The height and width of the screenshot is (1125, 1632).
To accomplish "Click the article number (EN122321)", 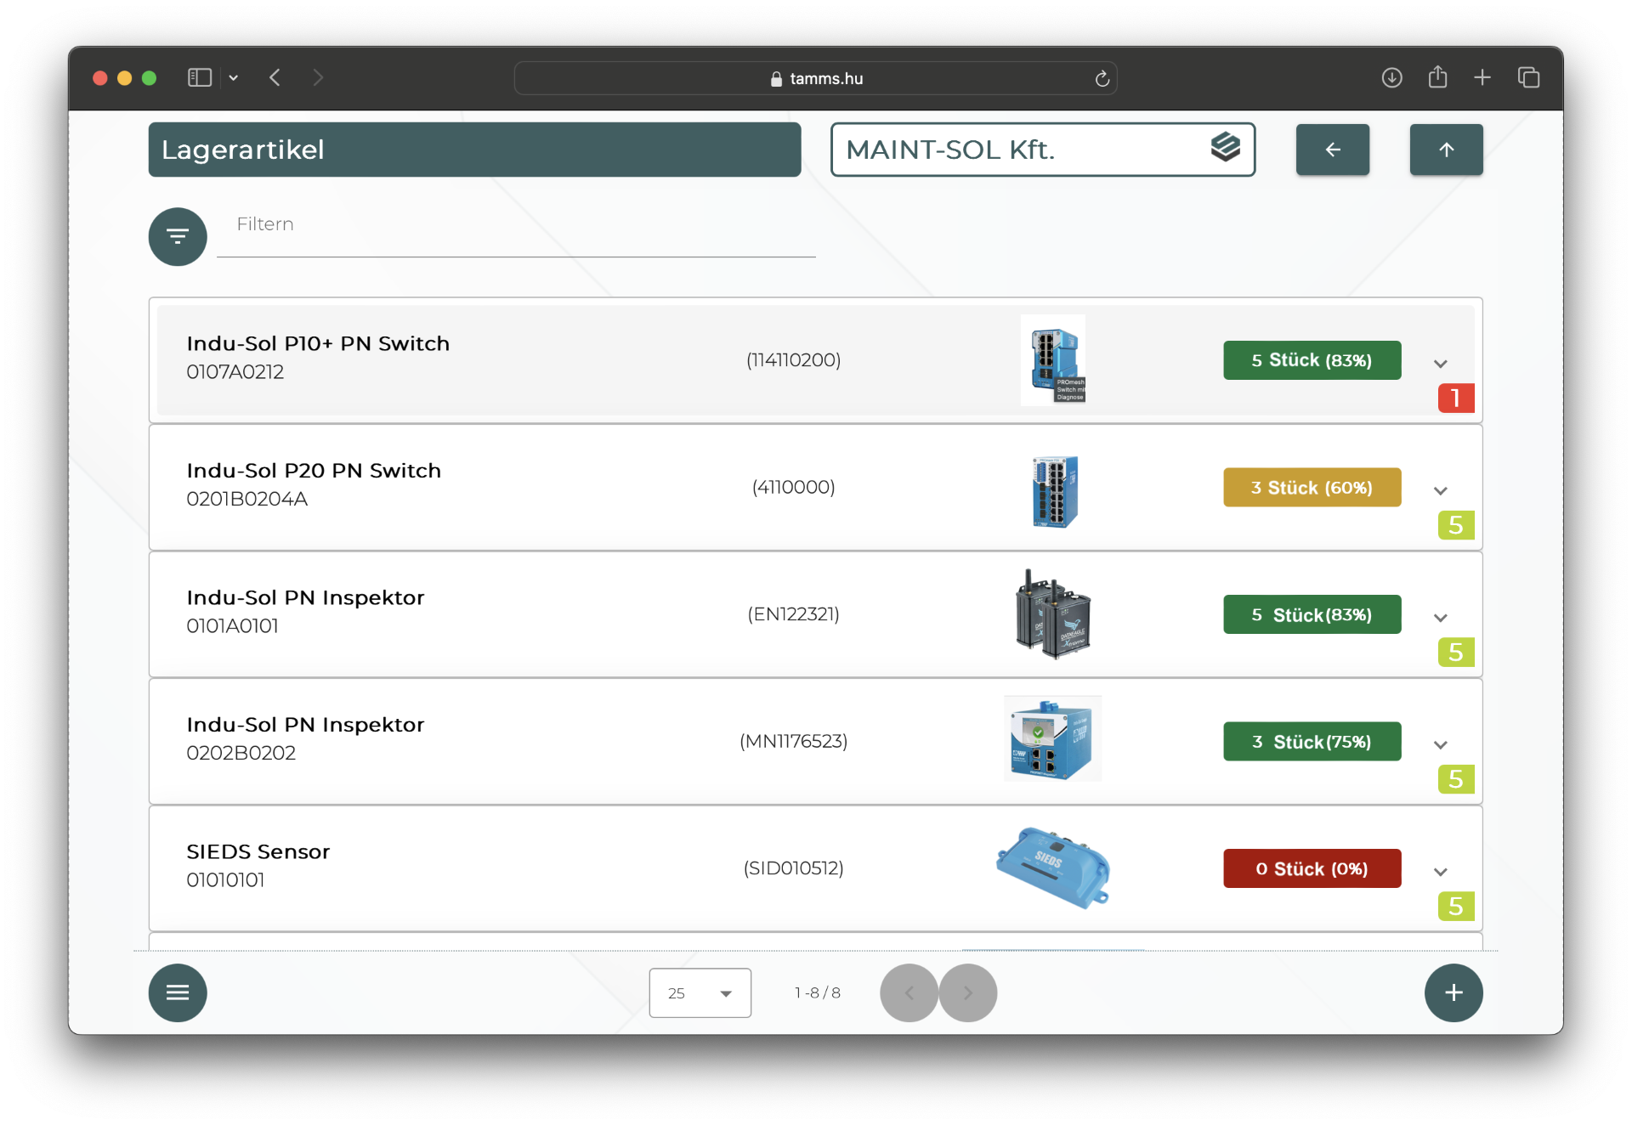I will coord(793,614).
